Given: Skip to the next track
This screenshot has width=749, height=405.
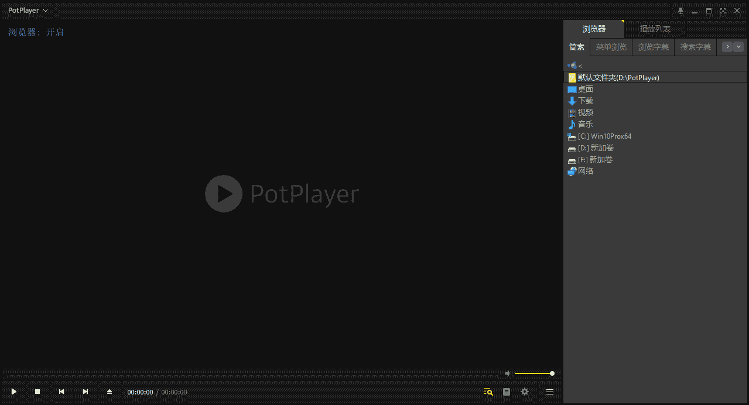Looking at the screenshot, I should 85,392.
